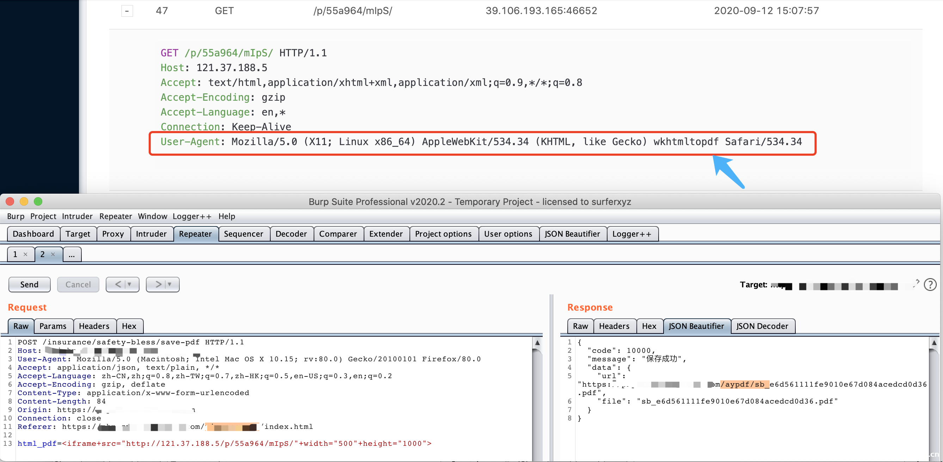943x462 pixels.
Task: Switch to the Decoder tab
Action: click(x=291, y=234)
